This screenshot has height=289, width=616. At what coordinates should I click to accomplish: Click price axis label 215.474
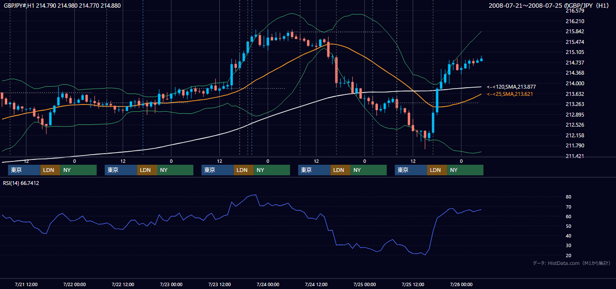575,42
